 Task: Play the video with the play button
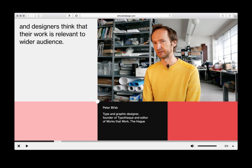click(27, 146)
